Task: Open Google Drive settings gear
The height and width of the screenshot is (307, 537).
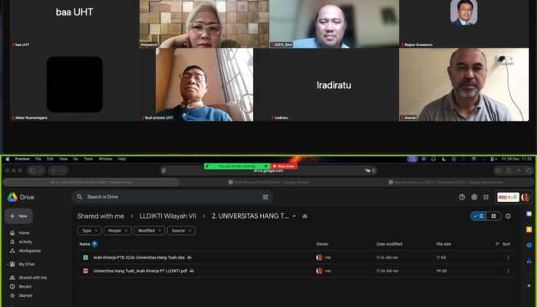Action: (473, 197)
